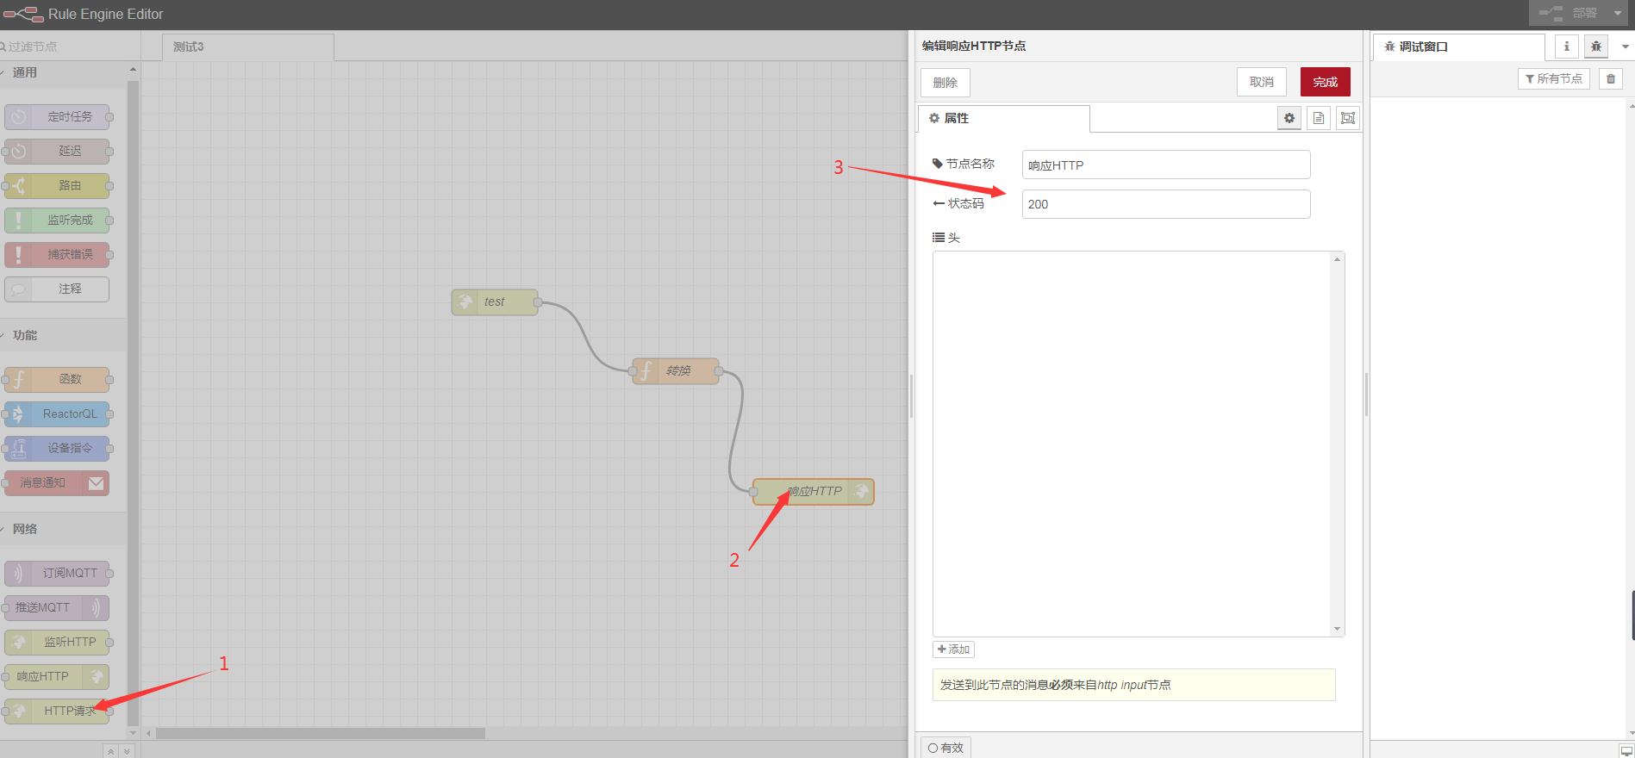Click the red 完成 button
Viewport: 1635px width, 758px height.
[1325, 83]
